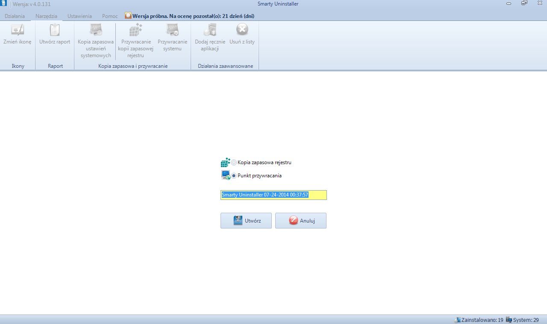Restore down the window
Viewport: 547px width, 324px height.
(524, 3)
